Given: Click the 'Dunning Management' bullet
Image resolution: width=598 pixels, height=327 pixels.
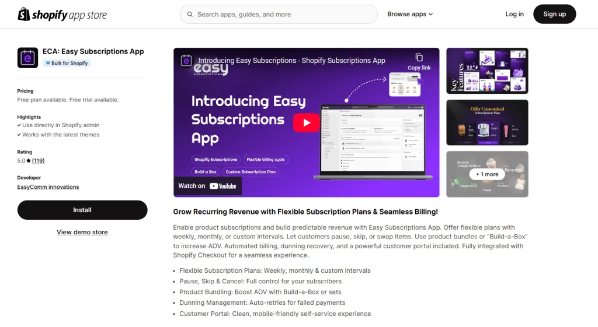Looking at the screenshot, I should coord(262,303).
